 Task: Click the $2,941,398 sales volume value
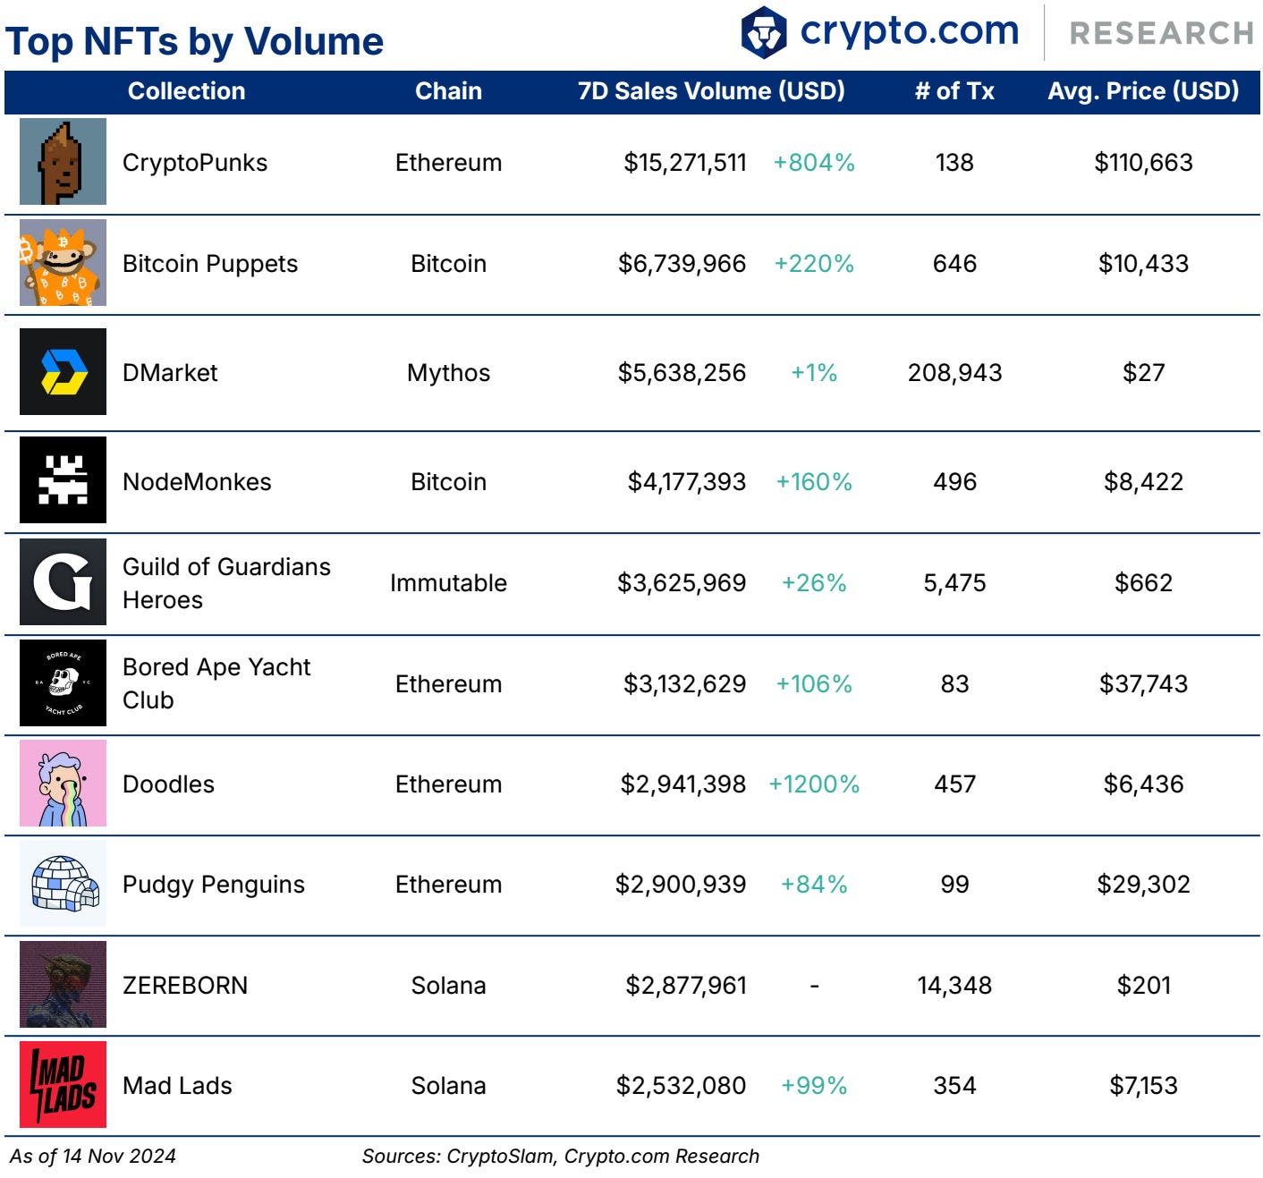pyautogui.click(x=683, y=784)
